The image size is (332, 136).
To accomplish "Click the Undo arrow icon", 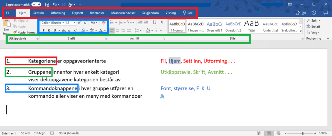I will [54, 4].
